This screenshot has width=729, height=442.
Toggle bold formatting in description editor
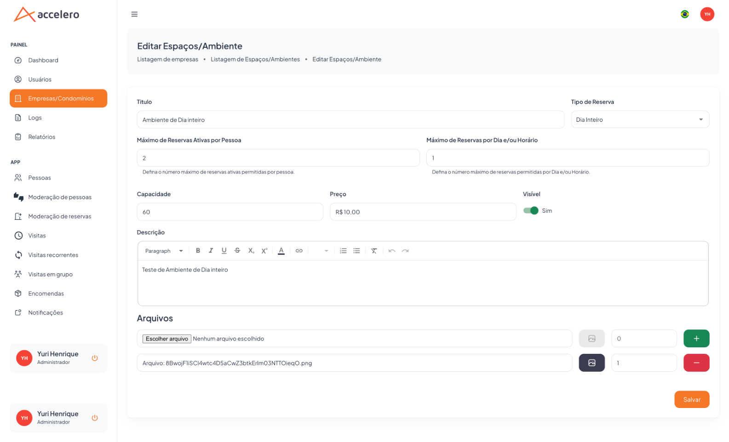click(x=198, y=251)
